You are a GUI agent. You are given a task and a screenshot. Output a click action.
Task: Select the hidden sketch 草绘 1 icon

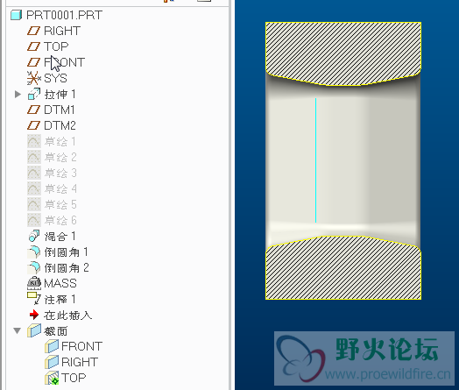34,141
